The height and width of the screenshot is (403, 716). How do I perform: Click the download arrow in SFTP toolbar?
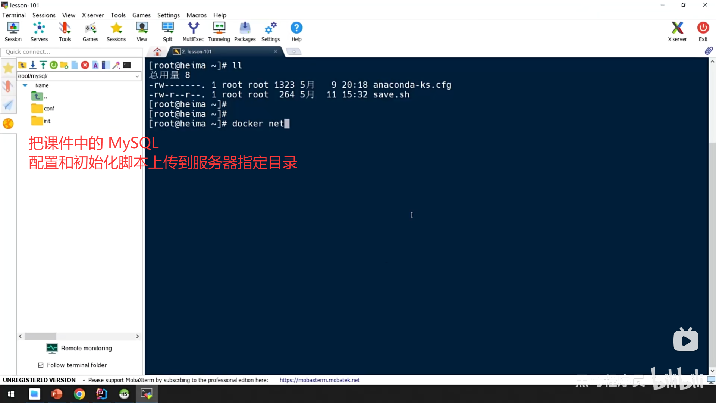33,65
